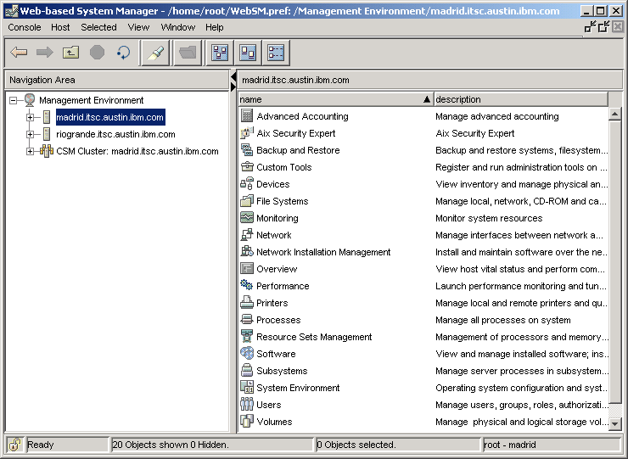Click the Devices icon
Viewport: 628px width, 459px height.
click(x=247, y=183)
